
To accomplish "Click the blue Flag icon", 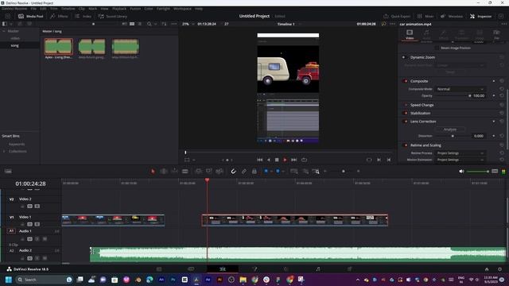I will click(x=266, y=172).
